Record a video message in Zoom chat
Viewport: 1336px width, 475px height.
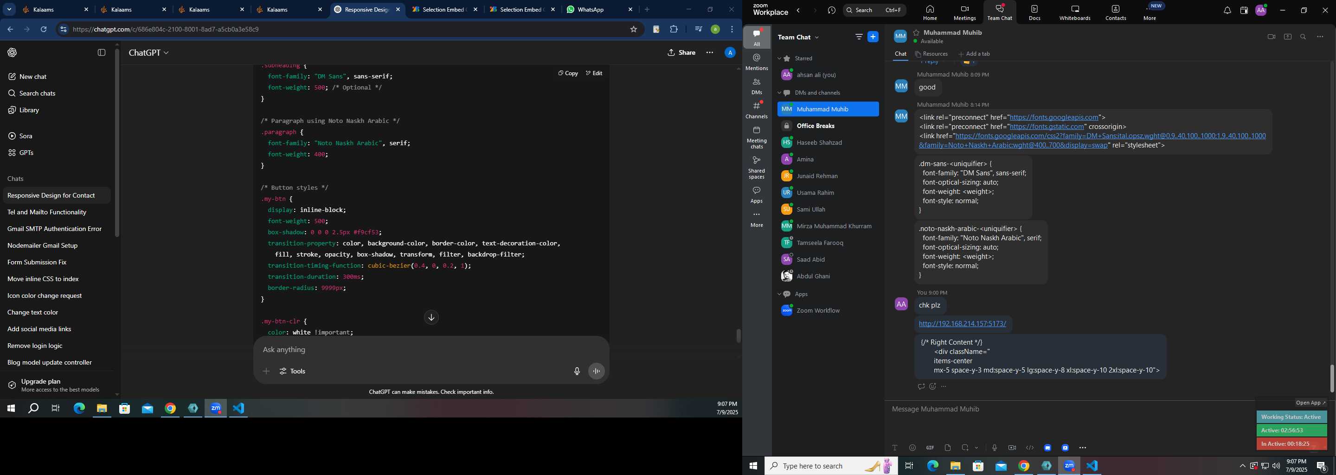[1012, 448]
